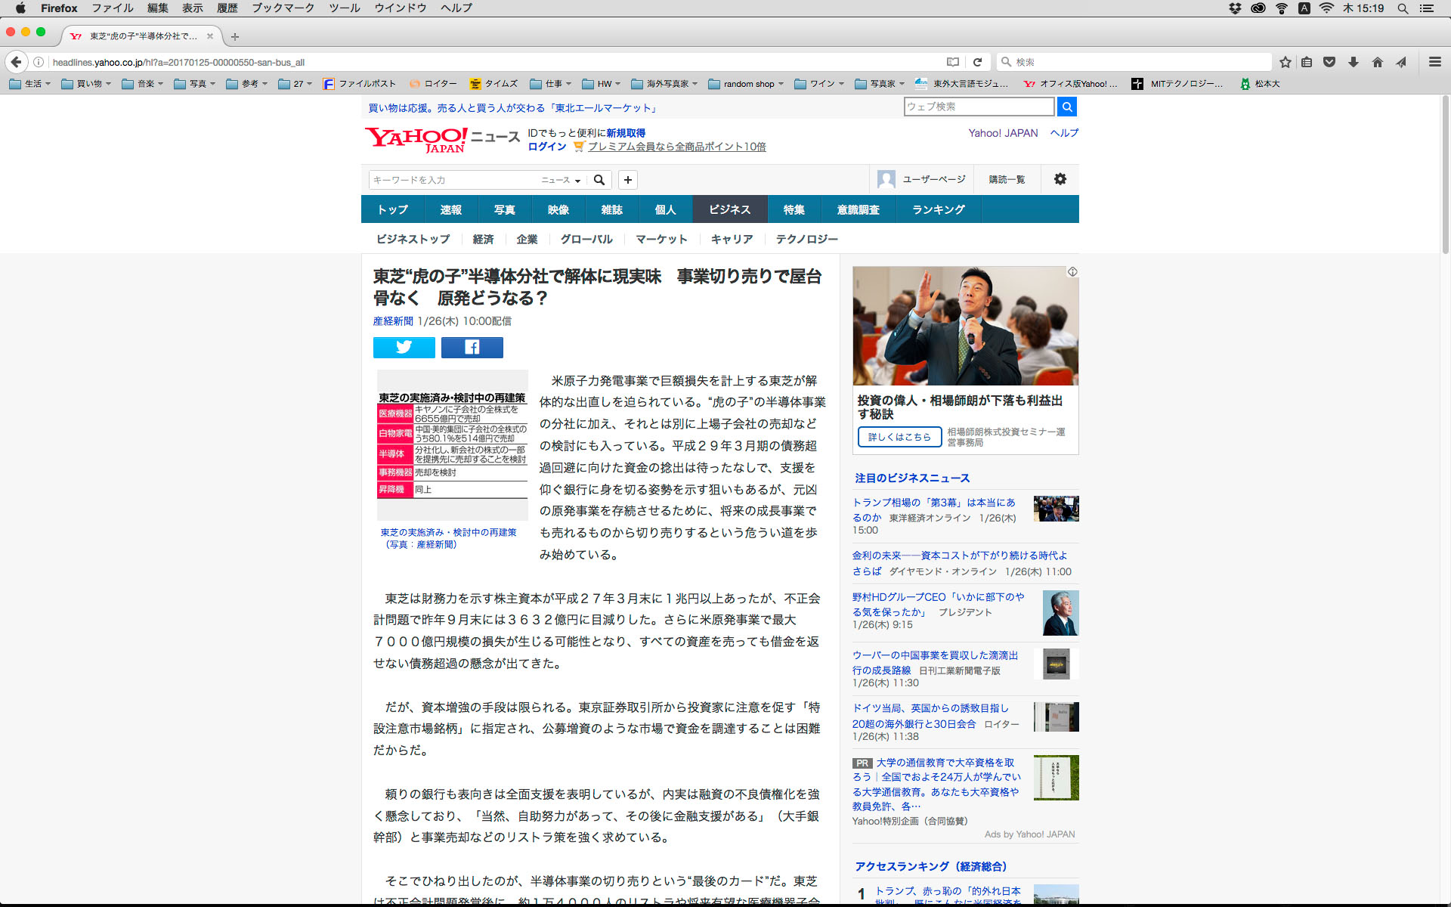The width and height of the screenshot is (1451, 907).
Task: Click the キーワードを入力 search field
Action: point(453,180)
